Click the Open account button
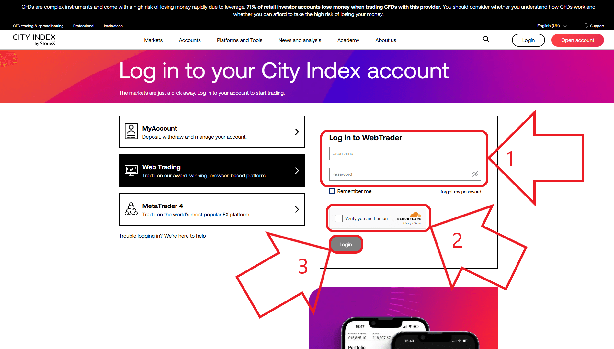This screenshot has height=349, width=614. point(577,40)
